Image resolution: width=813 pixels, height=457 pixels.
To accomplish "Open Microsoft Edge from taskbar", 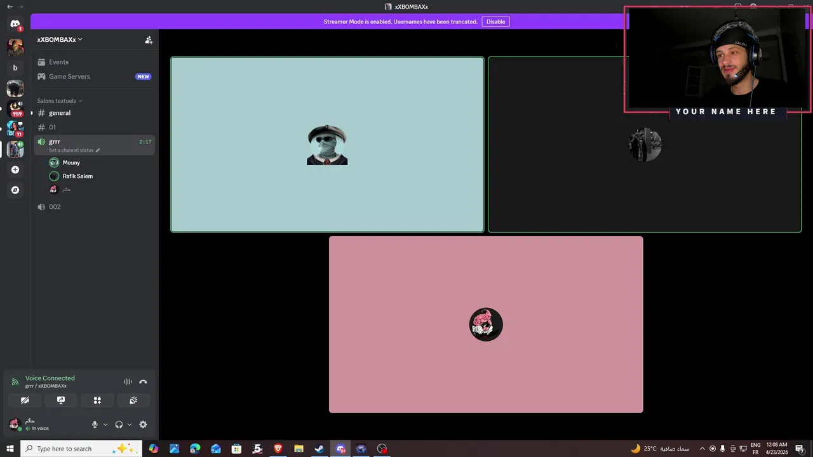I will 195,449.
